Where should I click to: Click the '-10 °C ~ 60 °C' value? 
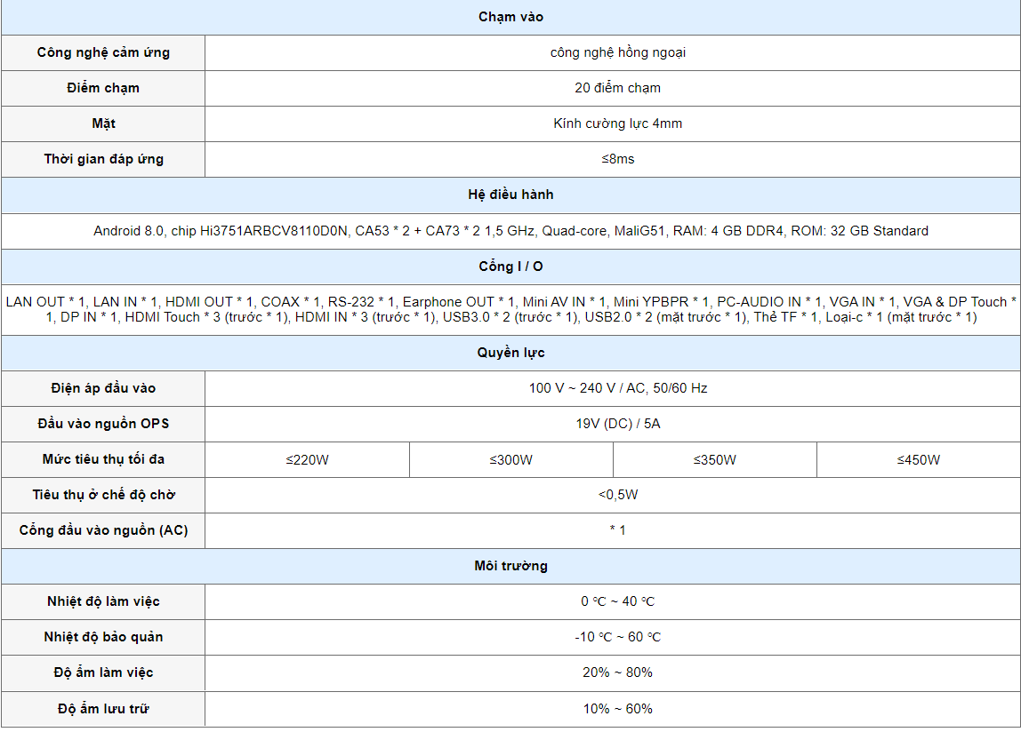point(617,637)
